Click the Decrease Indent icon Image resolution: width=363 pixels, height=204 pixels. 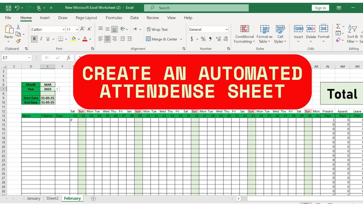click(x=123, y=39)
